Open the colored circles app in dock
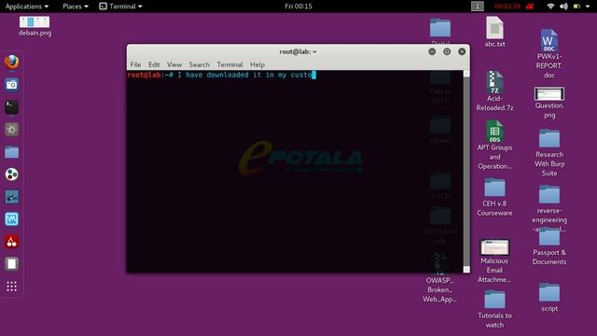This screenshot has height=336, width=597. (12, 175)
